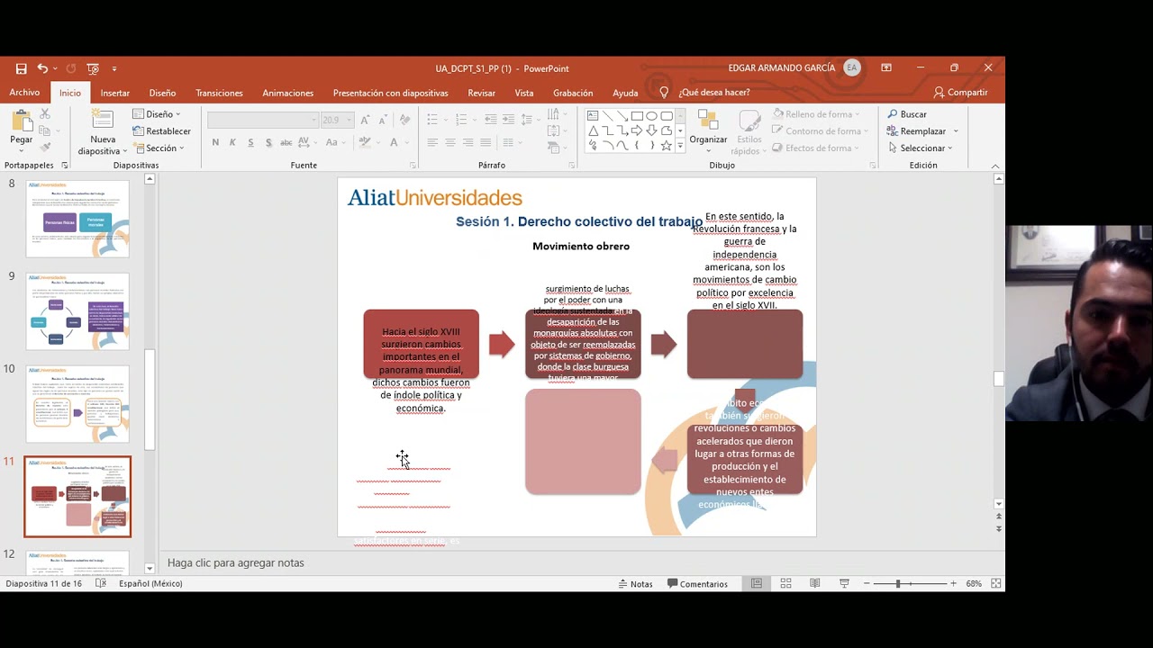Apply text shadow S
Screen dimensions: 1153x648
[268, 142]
